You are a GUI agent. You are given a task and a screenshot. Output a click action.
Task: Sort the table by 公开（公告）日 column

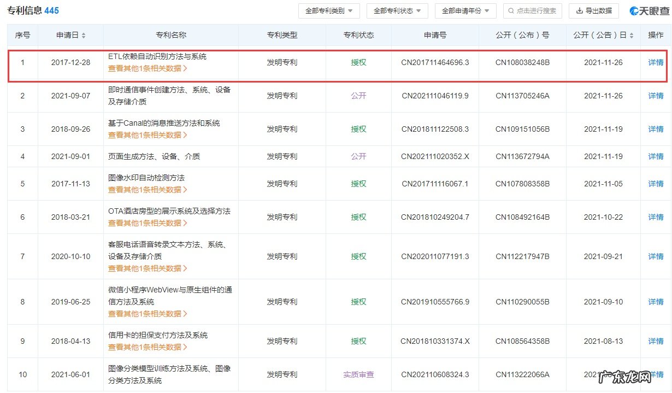[633, 35]
